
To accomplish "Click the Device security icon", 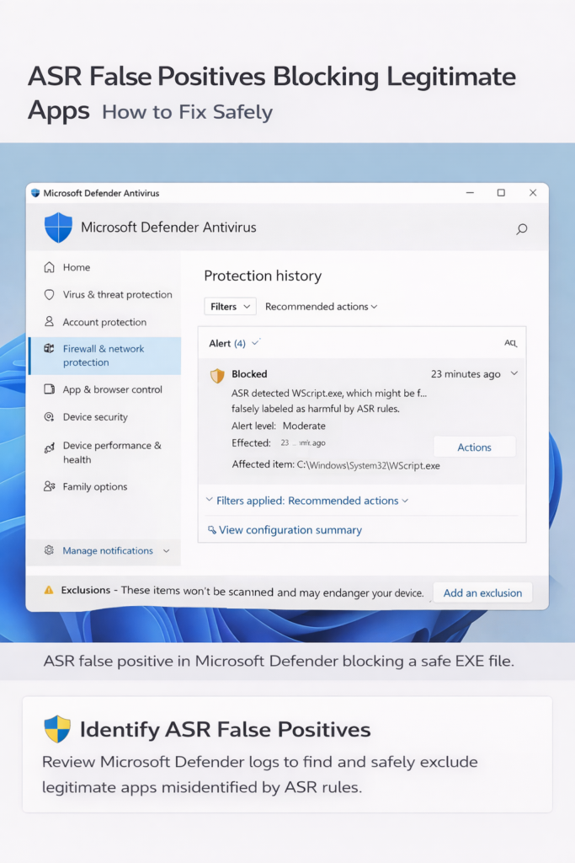I will 50,416.
